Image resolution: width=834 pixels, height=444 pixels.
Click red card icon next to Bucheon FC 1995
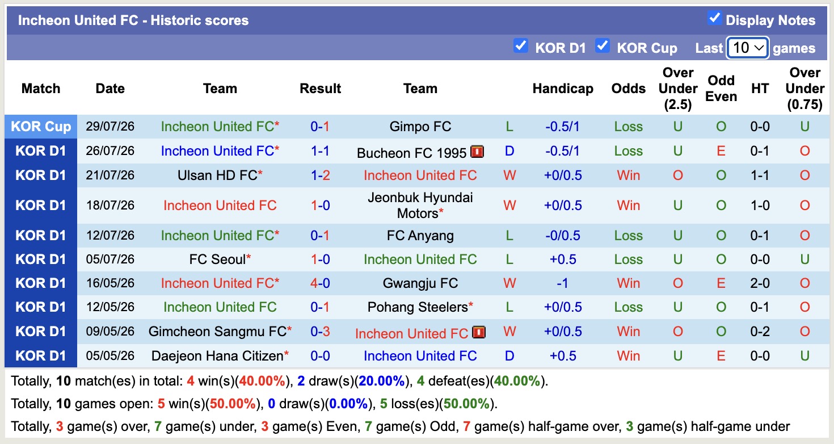click(477, 152)
